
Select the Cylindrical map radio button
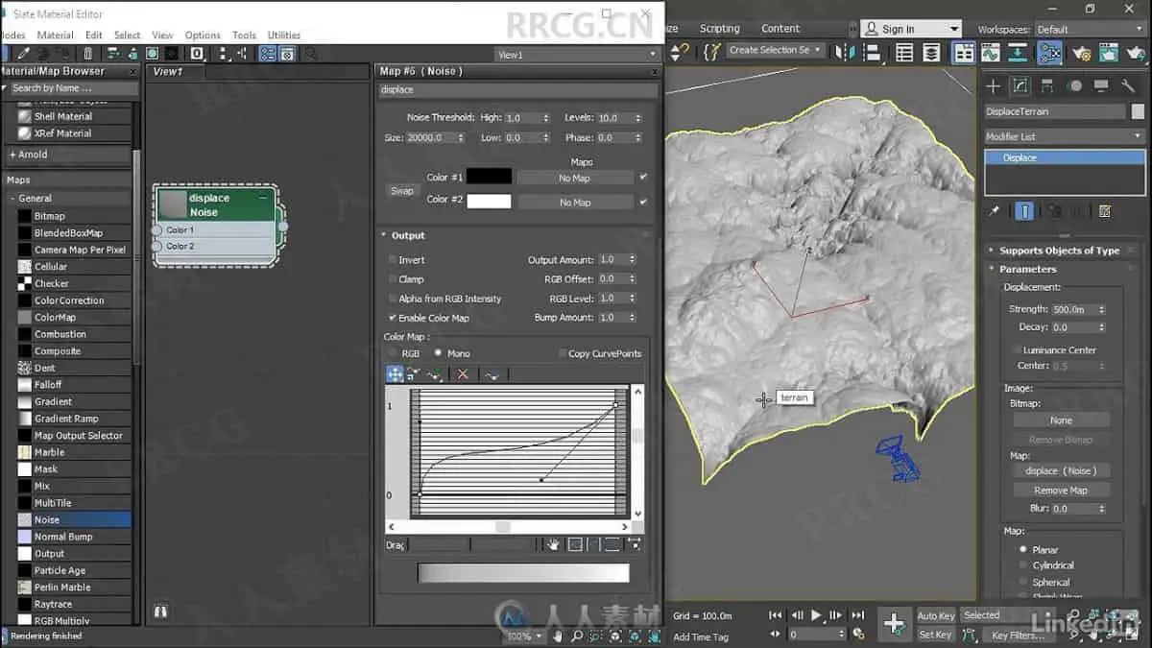(x=1023, y=566)
